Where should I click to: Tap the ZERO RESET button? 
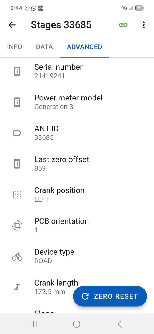(x=110, y=296)
